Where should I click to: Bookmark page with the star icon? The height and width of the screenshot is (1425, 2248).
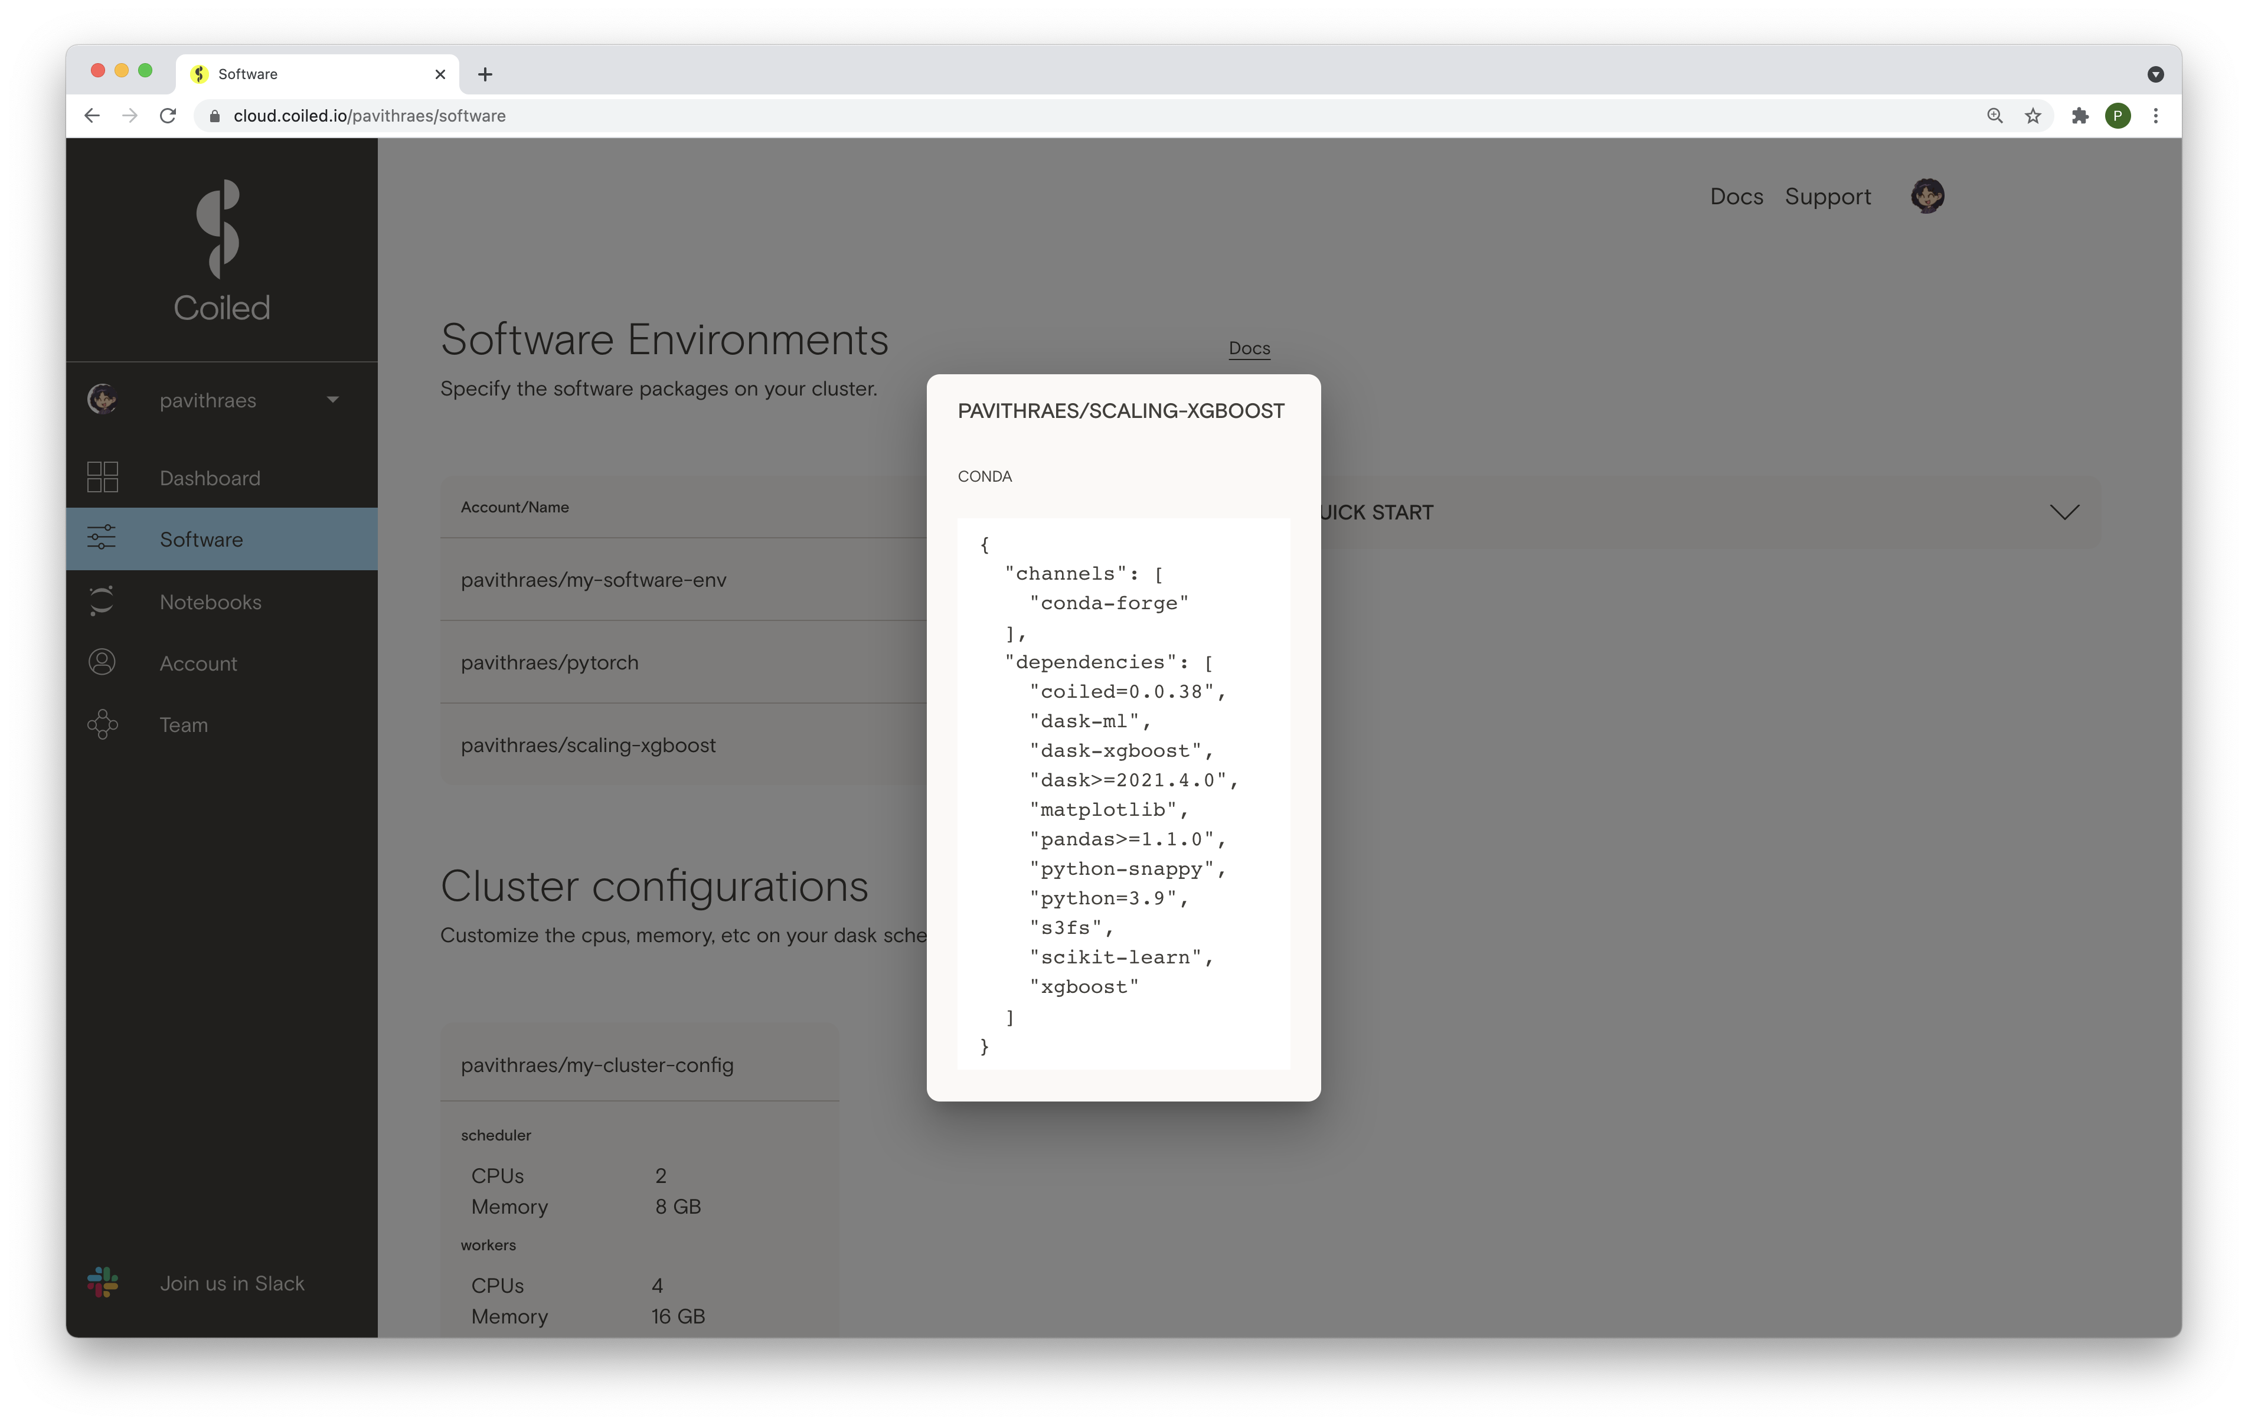(2033, 116)
